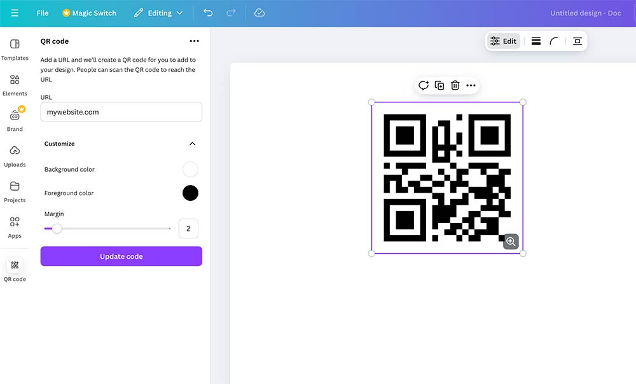Collapse the Customize section
The height and width of the screenshot is (384, 636).
coord(192,144)
